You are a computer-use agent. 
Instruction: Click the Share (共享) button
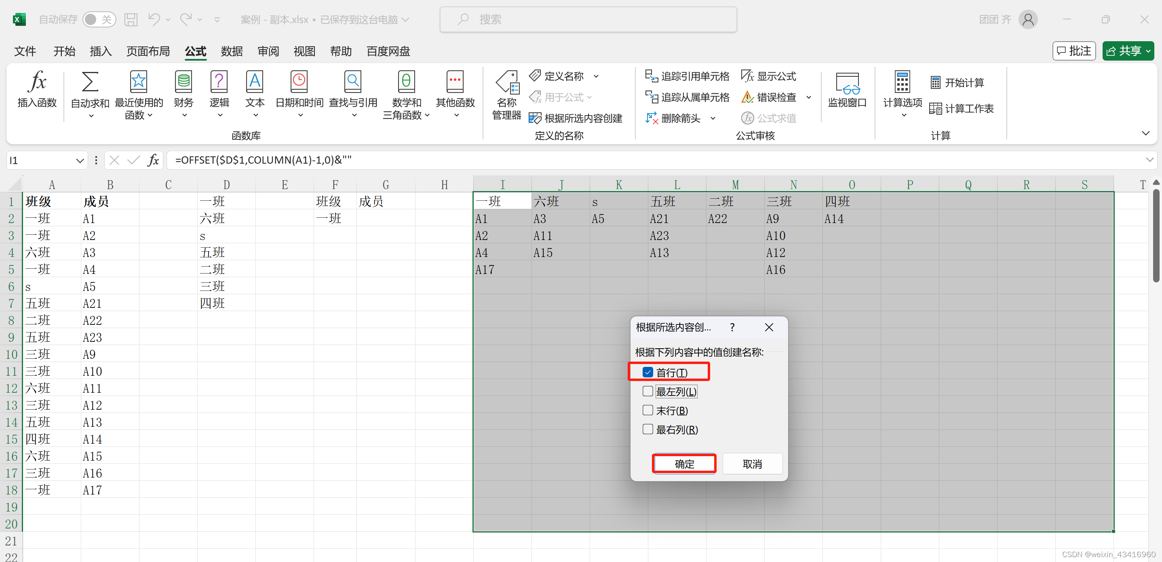pyautogui.click(x=1128, y=51)
